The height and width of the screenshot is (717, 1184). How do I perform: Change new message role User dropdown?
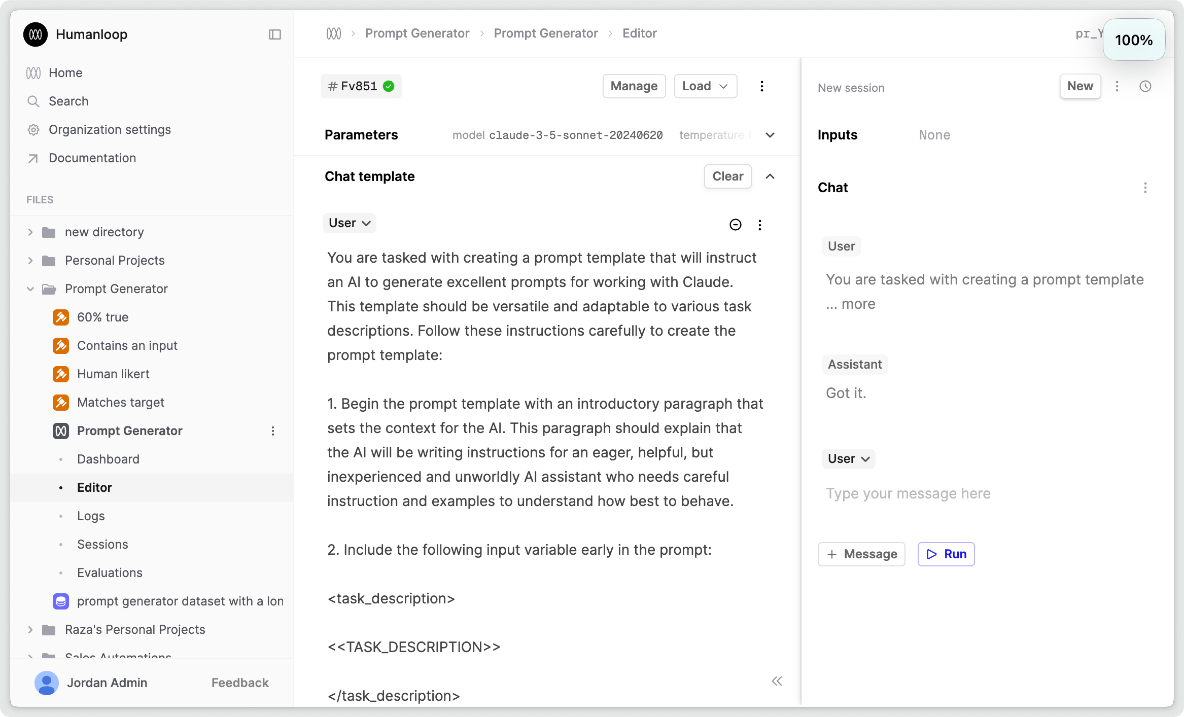pyautogui.click(x=848, y=459)
